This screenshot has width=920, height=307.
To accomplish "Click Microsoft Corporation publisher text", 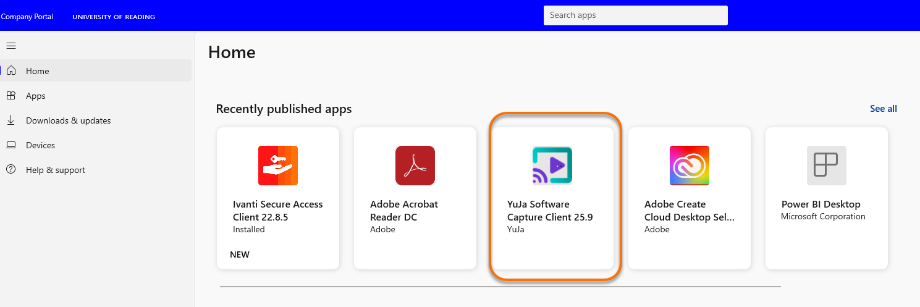I will (823, 217).
